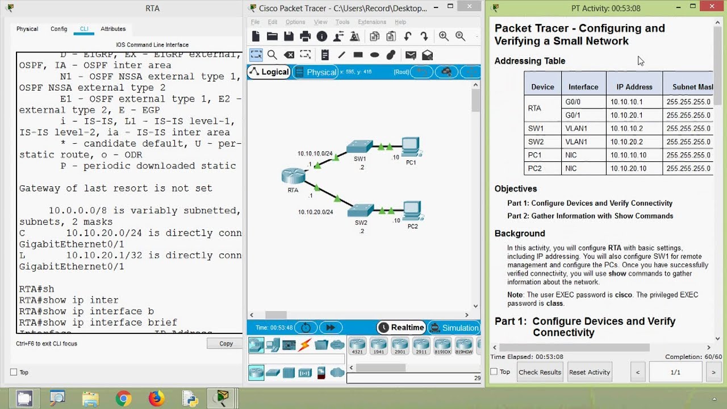
Task: Switch to Simulation mode
Action: tap(454, 328)
